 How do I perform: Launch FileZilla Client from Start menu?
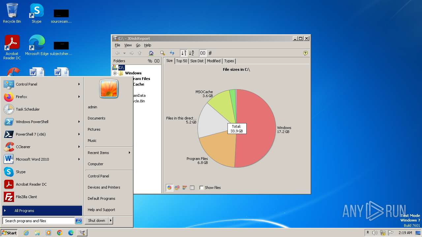click(42, 197)
